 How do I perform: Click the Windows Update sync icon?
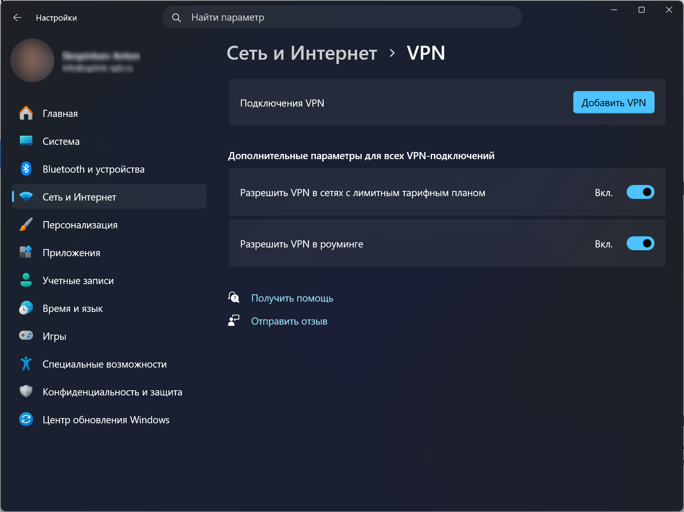(26, 419)
